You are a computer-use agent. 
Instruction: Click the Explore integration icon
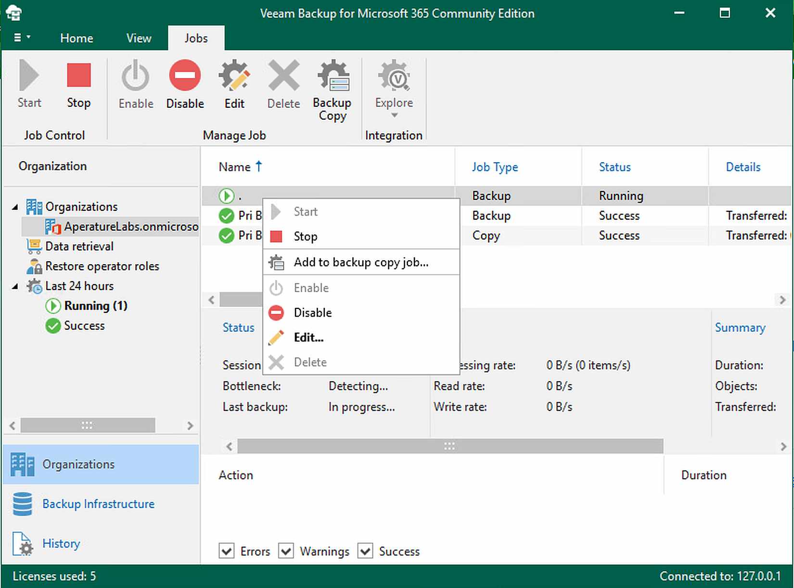pos(394,75)
